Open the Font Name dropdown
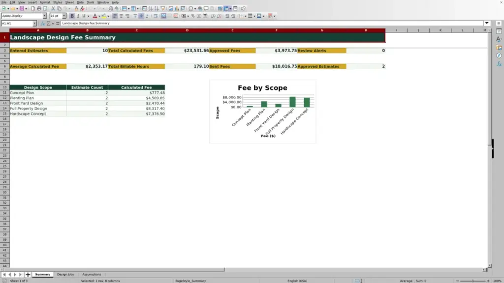Viewport: 504px width, 283px height. point(44,16)
